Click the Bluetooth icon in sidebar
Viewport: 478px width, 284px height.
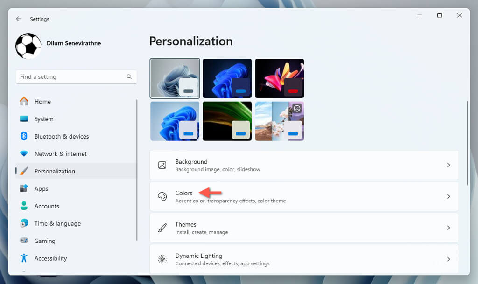click(x=24, y=136)
